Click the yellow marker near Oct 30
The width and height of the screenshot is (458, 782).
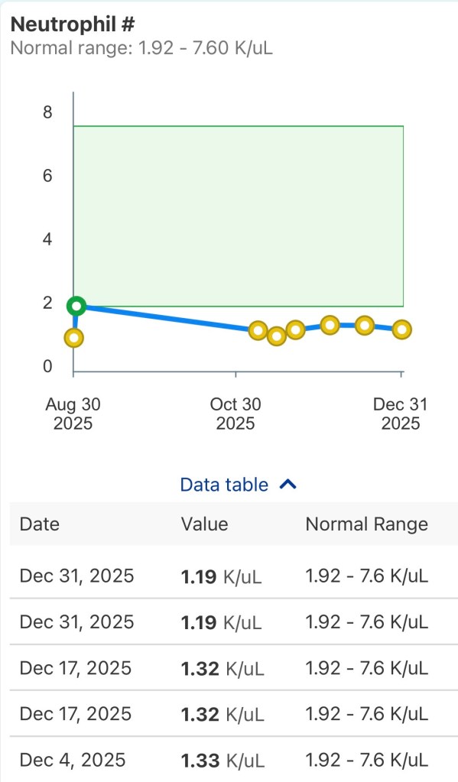(258, 330)
